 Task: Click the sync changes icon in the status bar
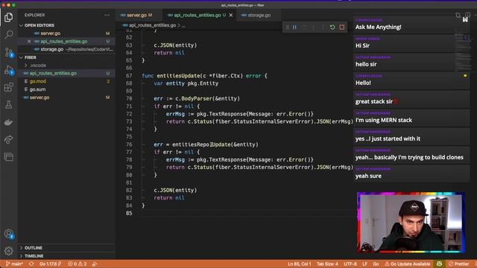31,264
